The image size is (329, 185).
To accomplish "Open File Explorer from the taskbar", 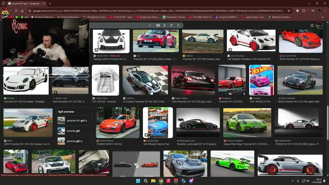I will pyautogui.click(x=153, y=181).
